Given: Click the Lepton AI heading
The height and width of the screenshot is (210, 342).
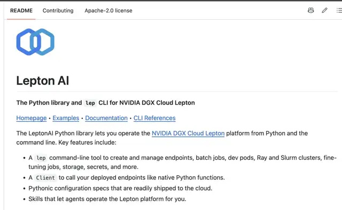Looking at the screenshot, I should [43, 81].
